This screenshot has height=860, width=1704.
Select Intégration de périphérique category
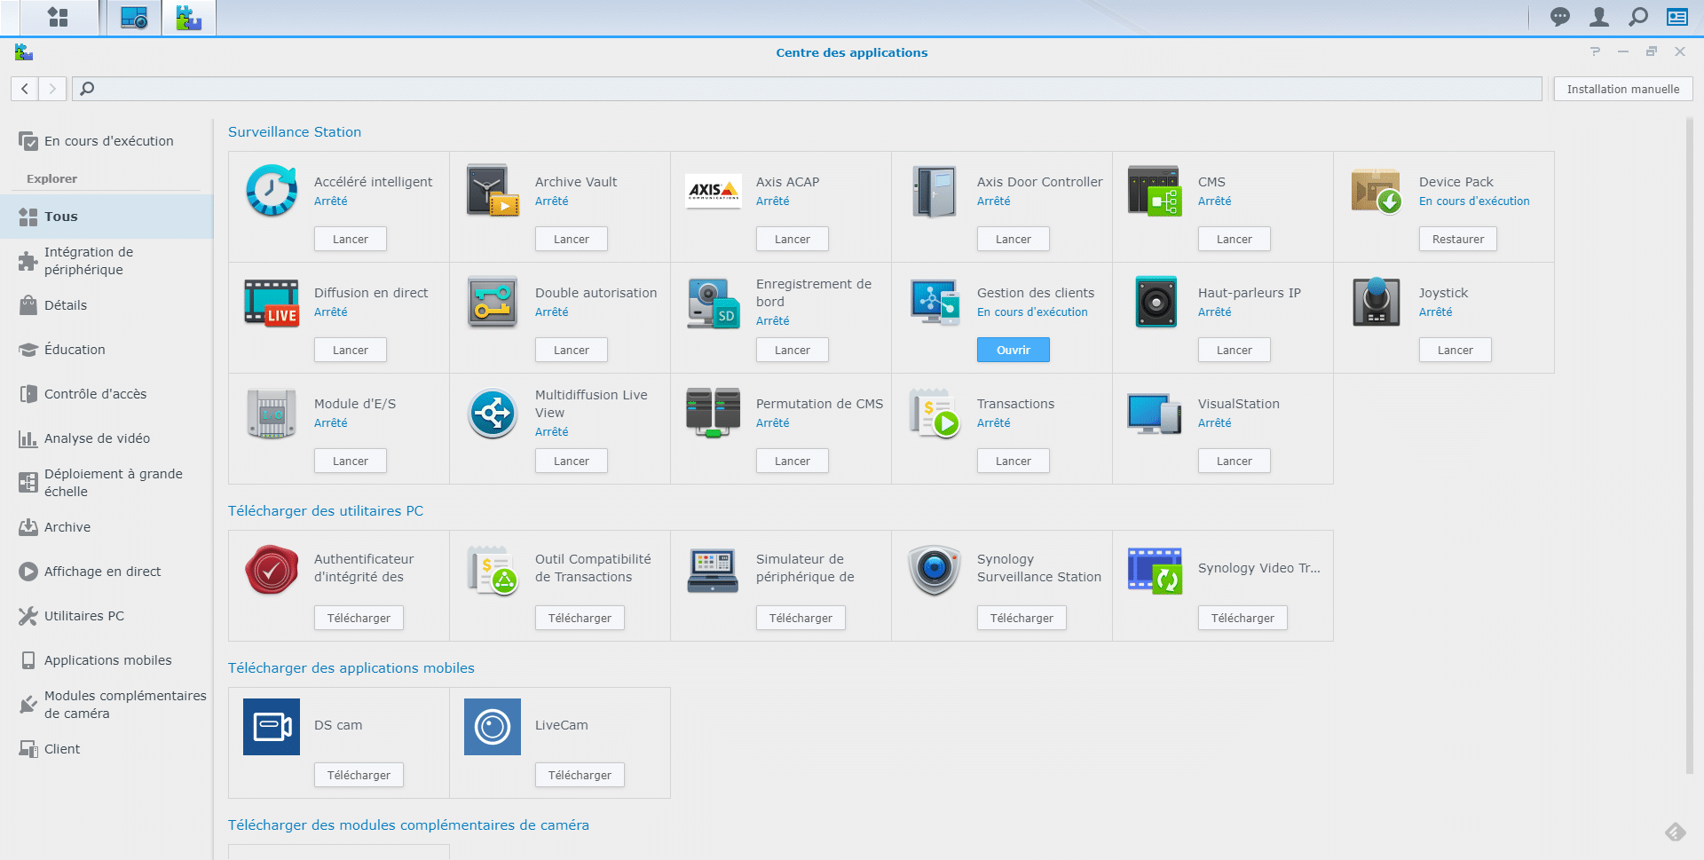pyautogui.click(x=106, y=261)
